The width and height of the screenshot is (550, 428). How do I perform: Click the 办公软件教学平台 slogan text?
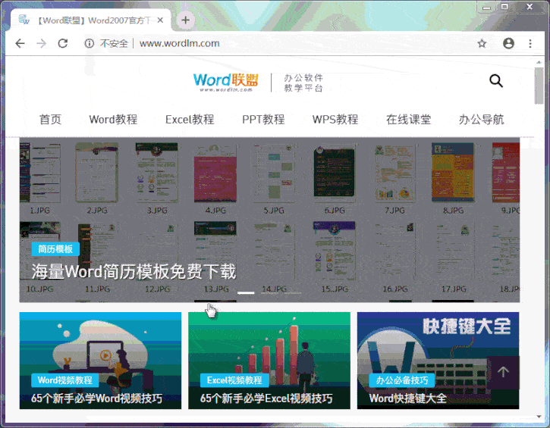(x=303, y=83)
